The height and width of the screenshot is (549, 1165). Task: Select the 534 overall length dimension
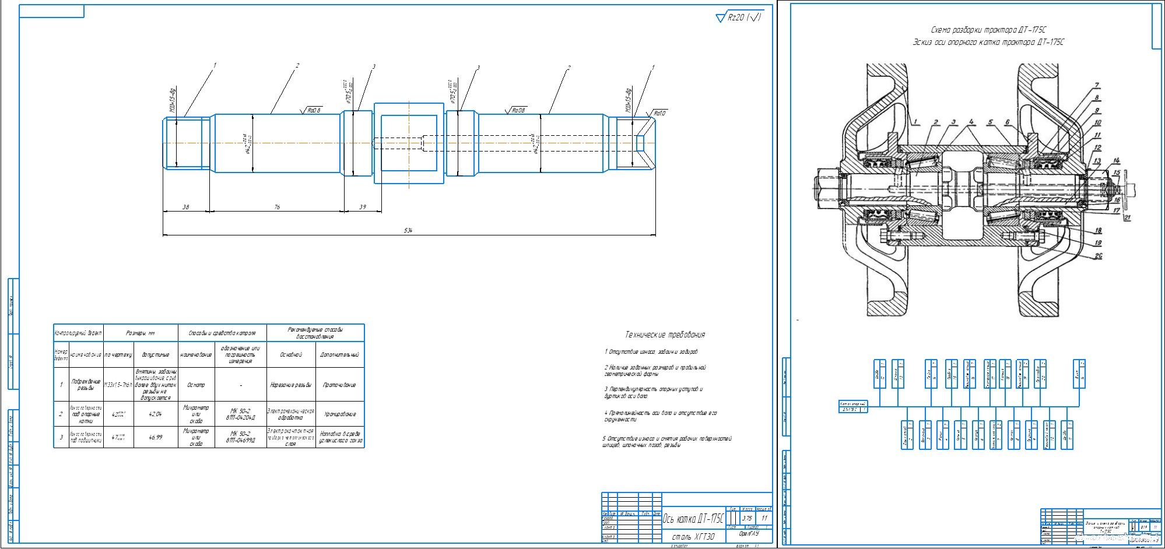point(408,231)
